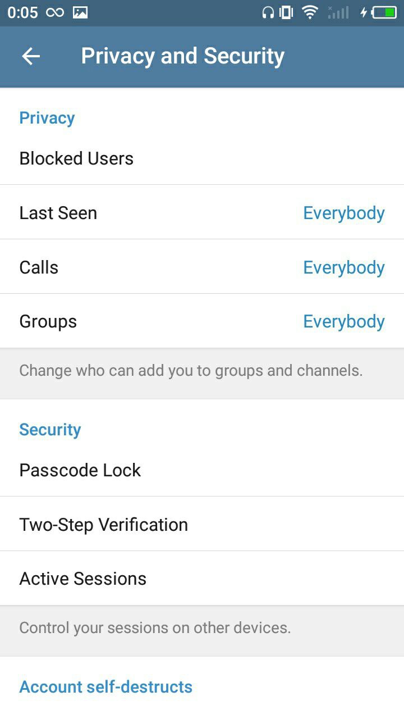The width and height of the screenshot is (404, 719).
Task: Change Groups 'Everybody' value
Action: 343,321
